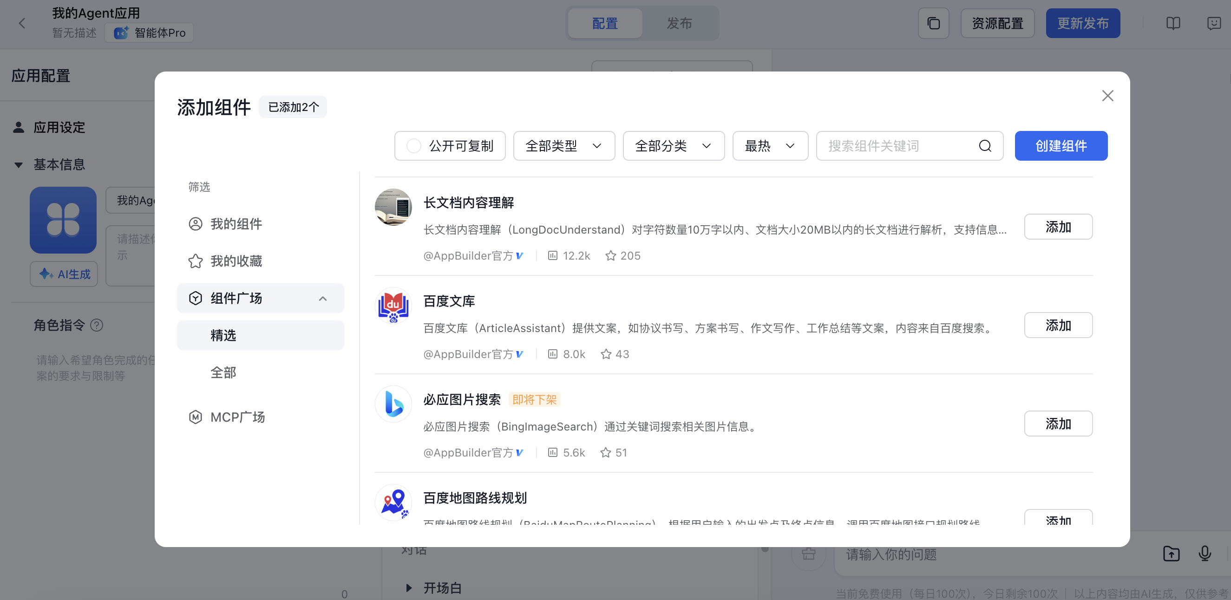The height and width of the screenshot is (600, 1231).
Task: Click usage count icon beside 12.2k
Action: point(552,255)
